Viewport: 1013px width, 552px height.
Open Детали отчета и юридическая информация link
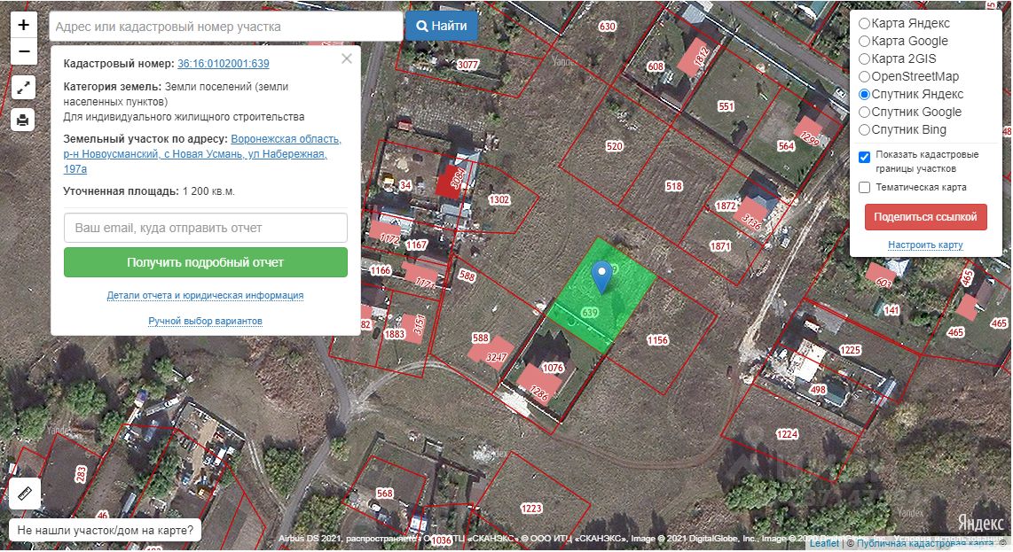tap(206, 295)
